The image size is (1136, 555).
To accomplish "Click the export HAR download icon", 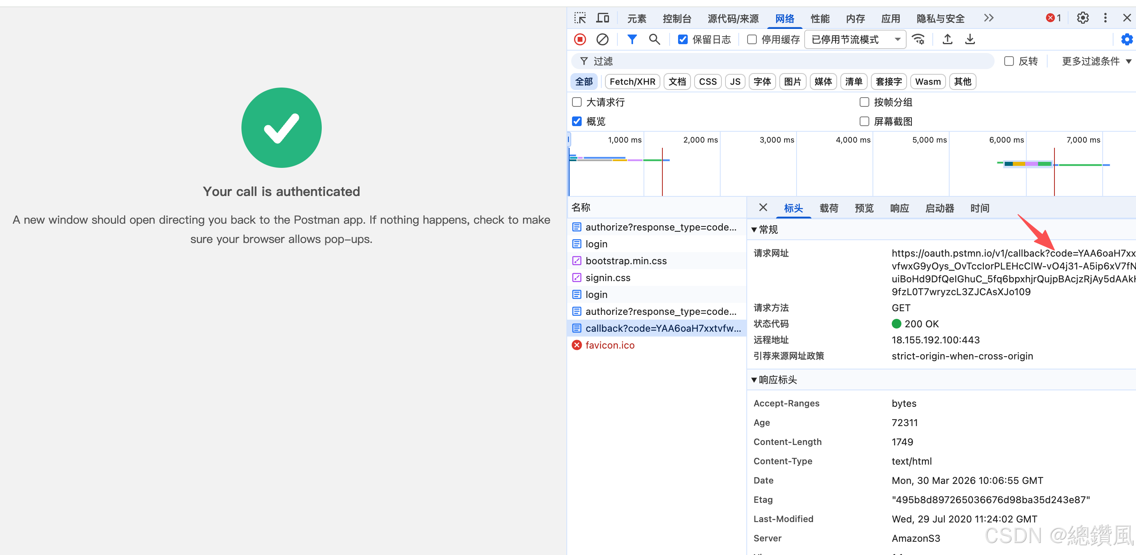I will click(969, 40).
